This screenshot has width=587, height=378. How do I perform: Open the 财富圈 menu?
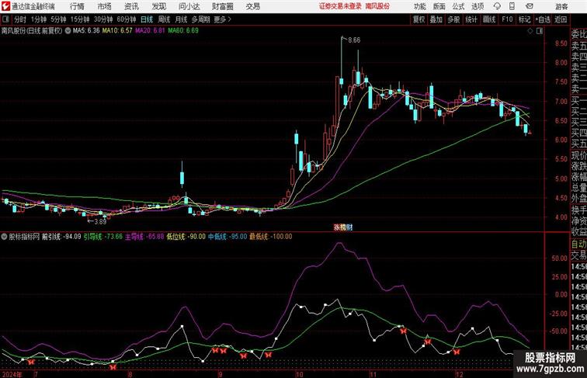tap(222, 6)
